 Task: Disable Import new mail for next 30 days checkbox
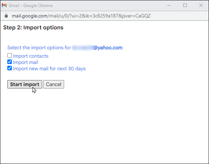[10, 68]
